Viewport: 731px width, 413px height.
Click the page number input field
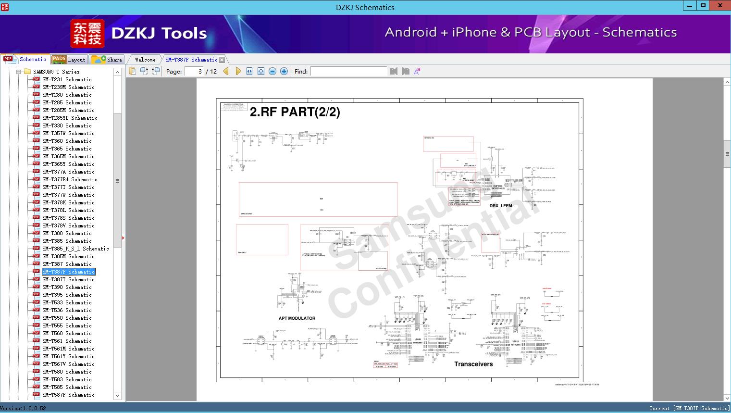(x=194, y=71)
